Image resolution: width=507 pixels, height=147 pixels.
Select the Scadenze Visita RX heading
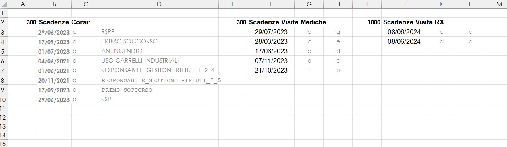[x=413, y=22]
